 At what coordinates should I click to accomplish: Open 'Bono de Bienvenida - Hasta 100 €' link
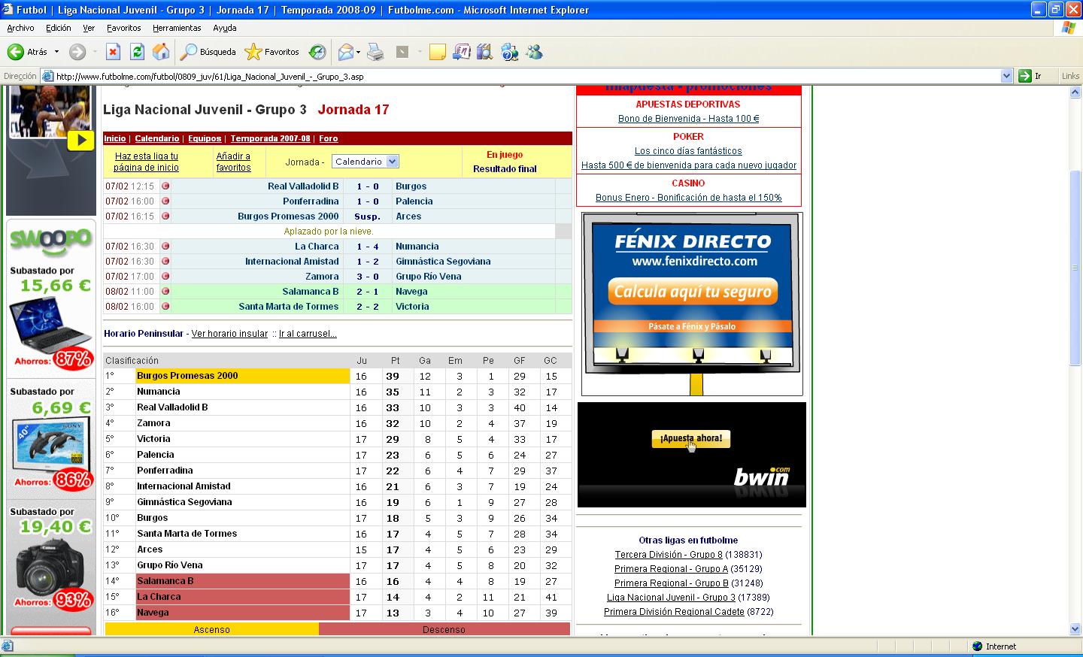click(x=688, y=119)
